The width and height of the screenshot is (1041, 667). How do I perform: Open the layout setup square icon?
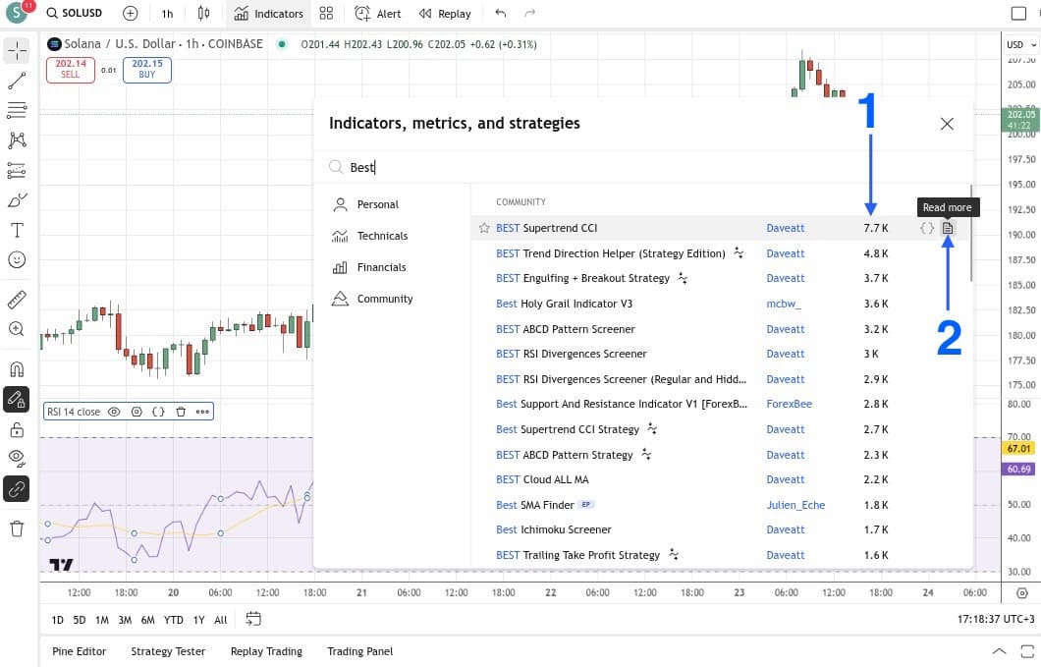click(x=1018, y=14)
